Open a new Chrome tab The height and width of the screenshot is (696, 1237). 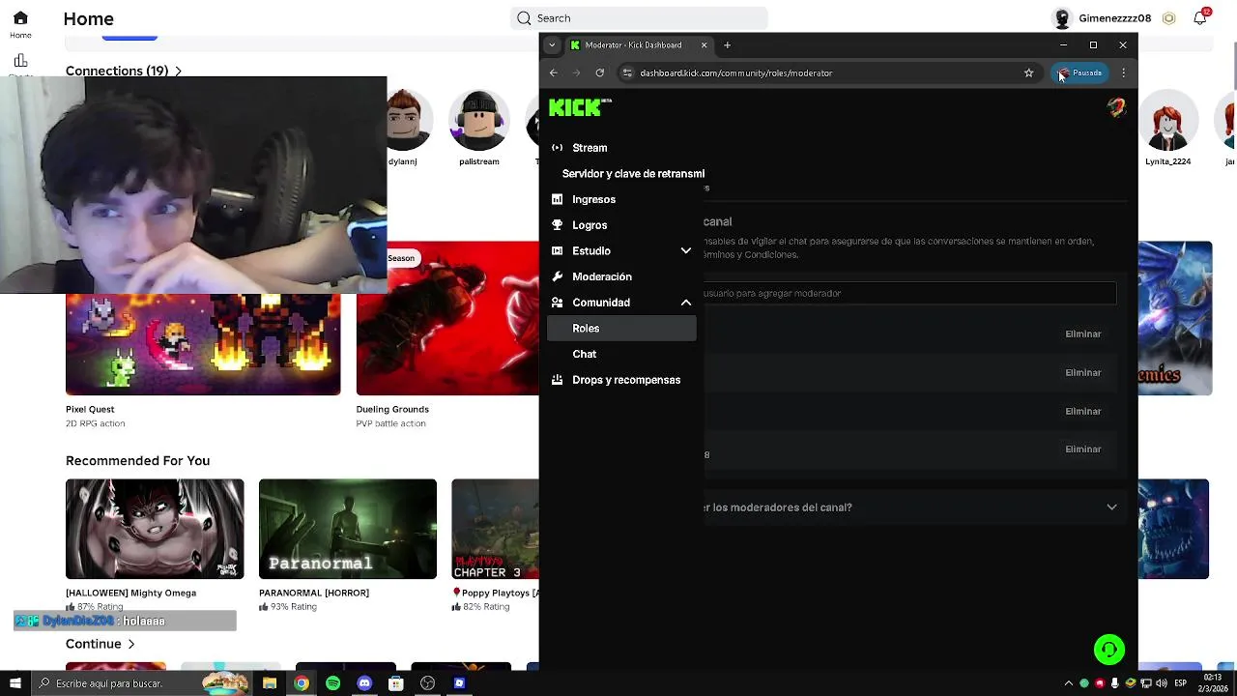click(728, 44)
